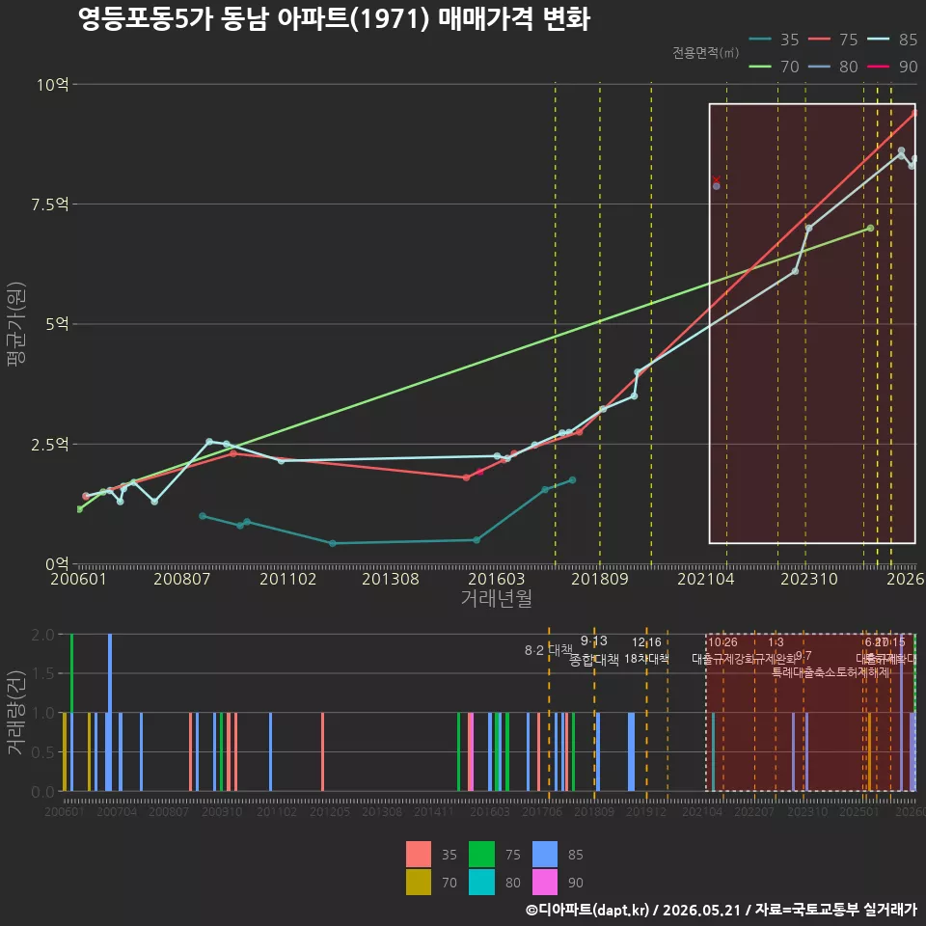This screenshot has width=926, height=926.
Task: Click the last point of the teal 35 line
Action: pyautogui.click(x=572, y=480)
